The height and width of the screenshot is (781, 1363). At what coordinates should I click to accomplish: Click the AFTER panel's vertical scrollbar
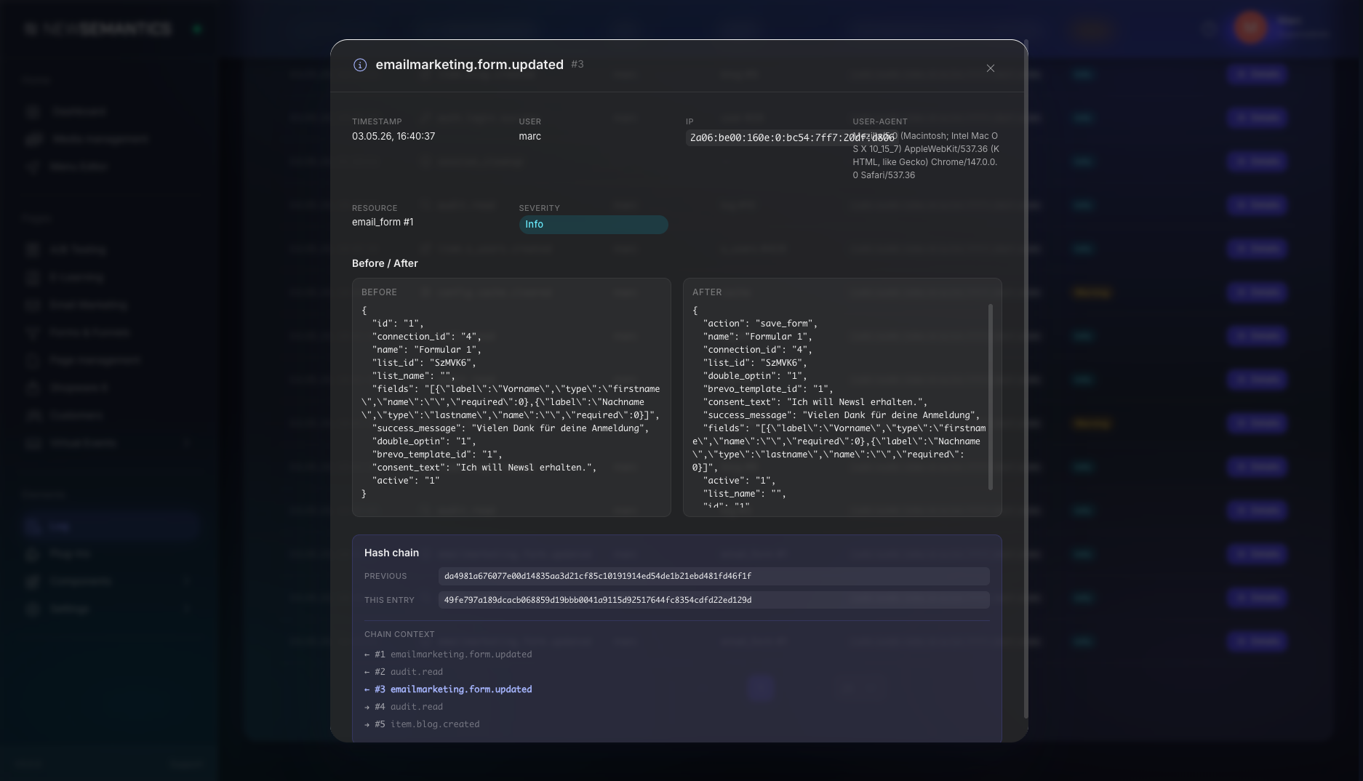pos(990,397)
